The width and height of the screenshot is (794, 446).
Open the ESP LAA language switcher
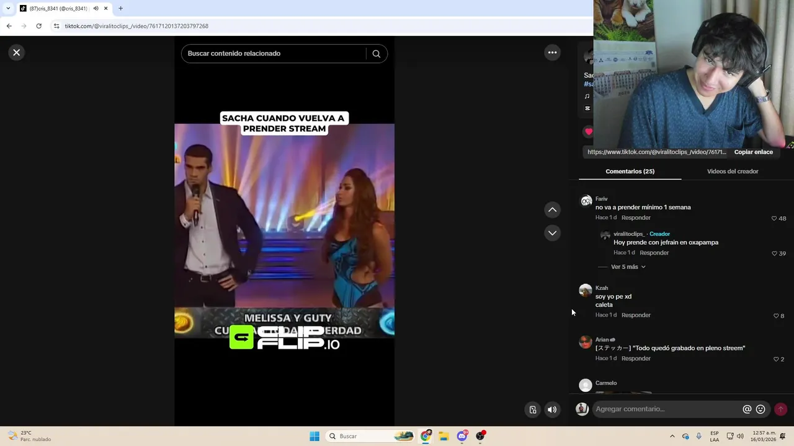tap(715, 436)
